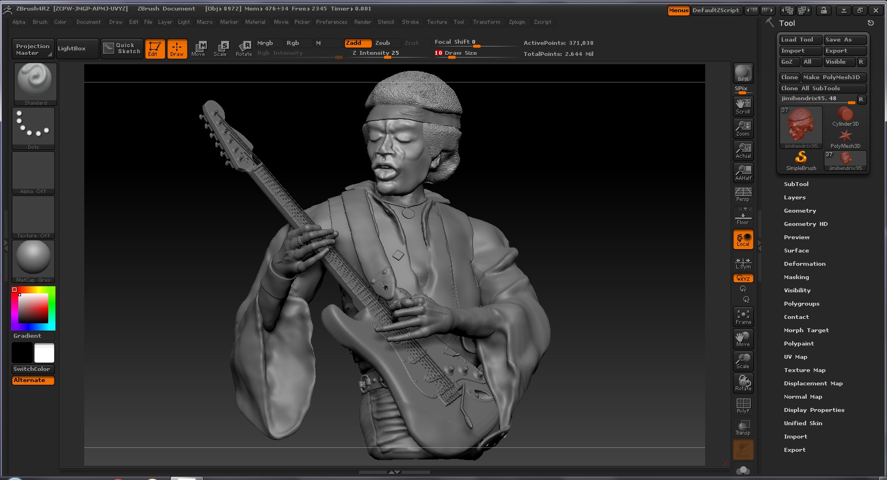Expand the SubTool section

click(x=796, y=184)
